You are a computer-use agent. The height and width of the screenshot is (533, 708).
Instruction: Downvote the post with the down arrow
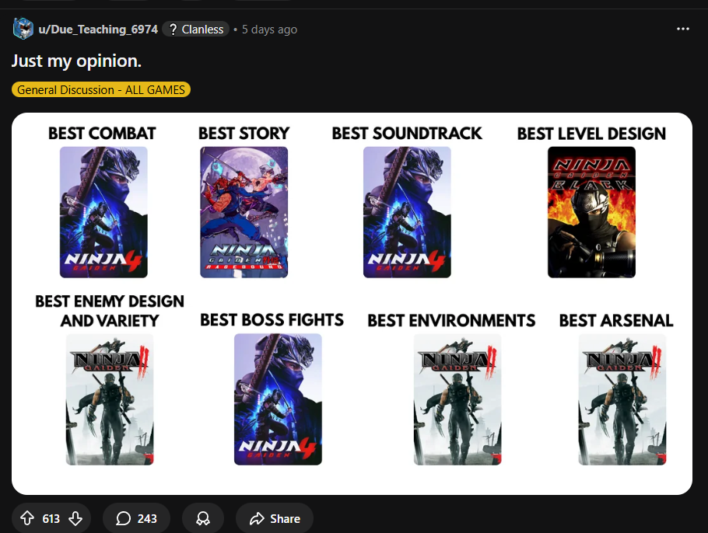click(75, 518)
